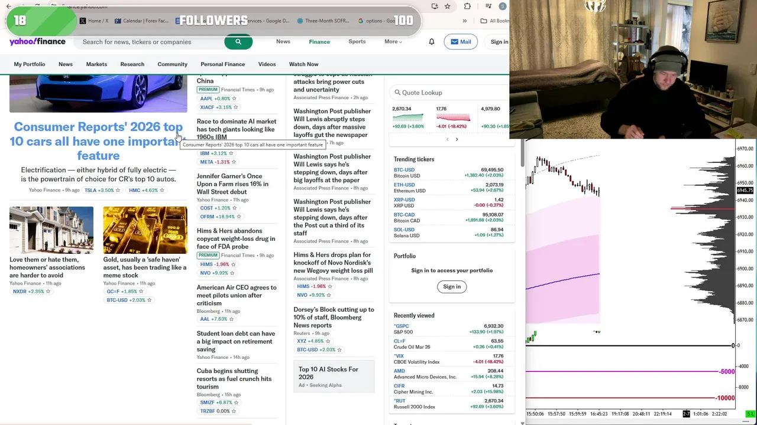Open the Watch Now menu item

click(x=303, y=64)
